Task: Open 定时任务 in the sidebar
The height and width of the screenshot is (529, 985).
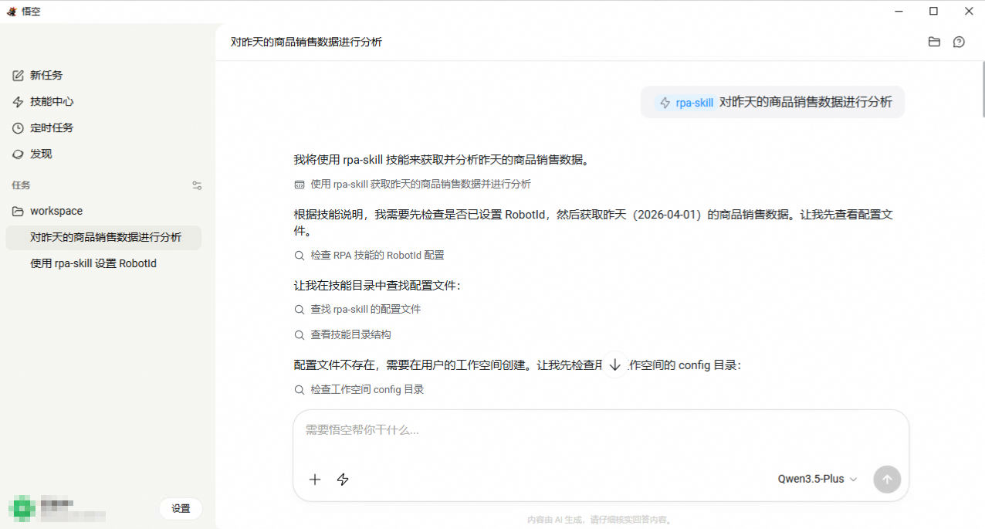Action: [52, 128]
